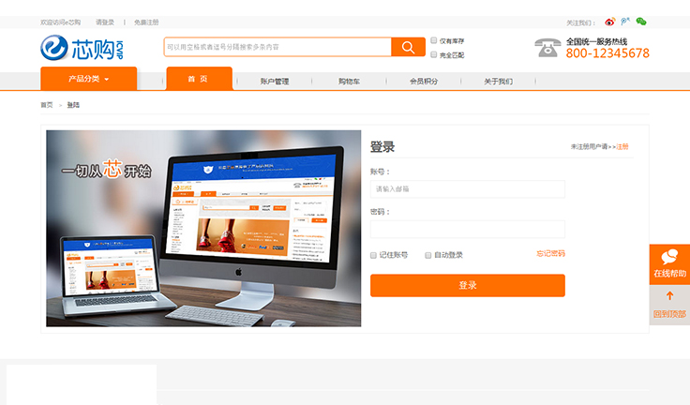This screenshot has width=690, height=405.
Task: Click the 800-12345678 hotline number
Action: pyautogui.click(x=607, y=53)
